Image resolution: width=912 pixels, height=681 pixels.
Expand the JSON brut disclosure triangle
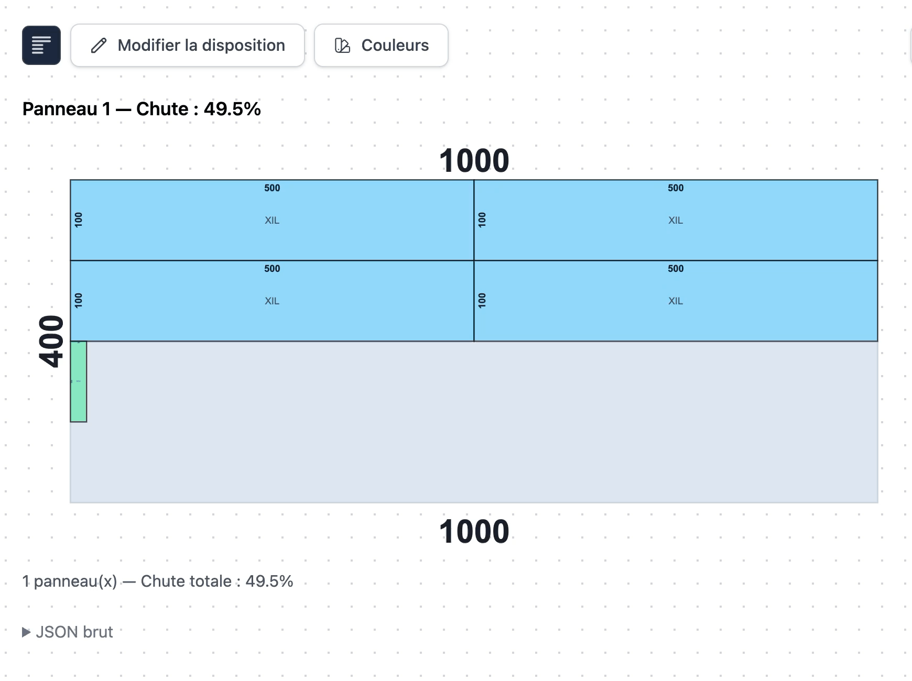pyautogui.click(x=26, y=632)
